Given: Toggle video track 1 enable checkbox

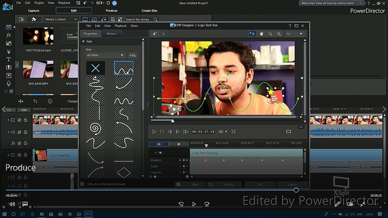Looking at the screenshot, I should pos(19,120).
